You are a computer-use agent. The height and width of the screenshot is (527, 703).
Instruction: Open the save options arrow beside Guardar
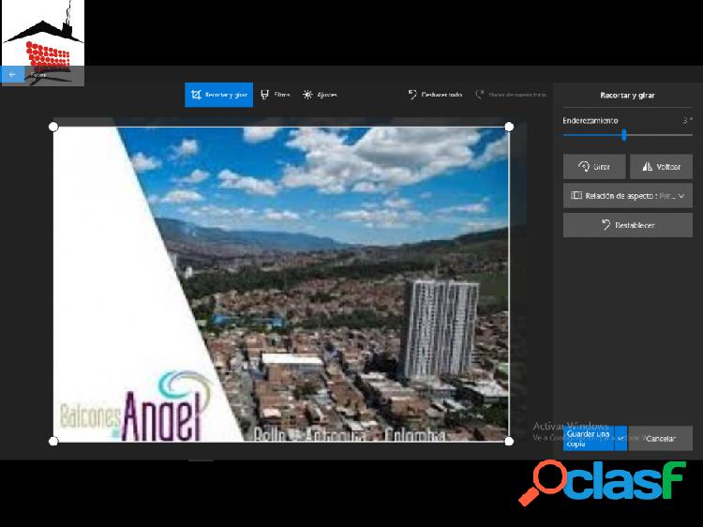click(x=621, y=438)
